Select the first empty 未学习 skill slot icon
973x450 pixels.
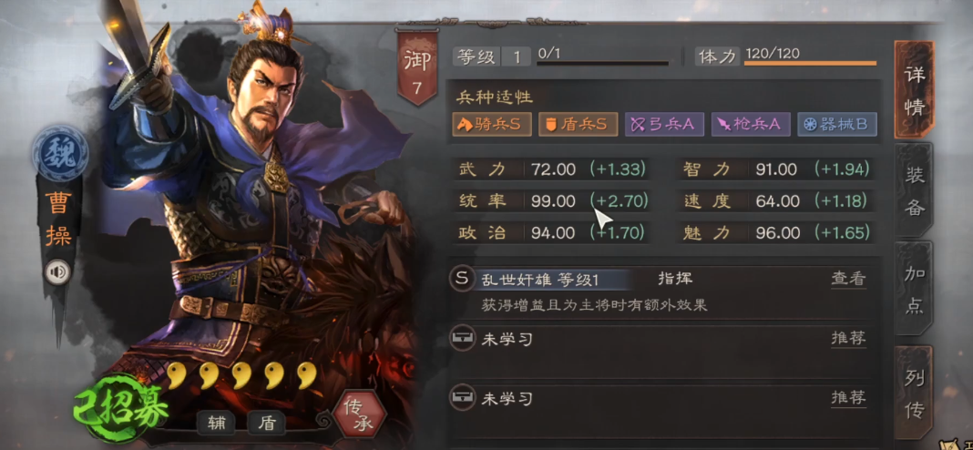click(461, 339)
